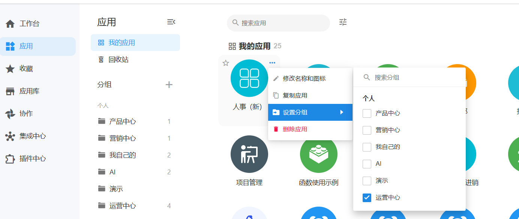Navigate to 工作台 in left sidebar
The image size is (519, 219).
tap(29, 24)
